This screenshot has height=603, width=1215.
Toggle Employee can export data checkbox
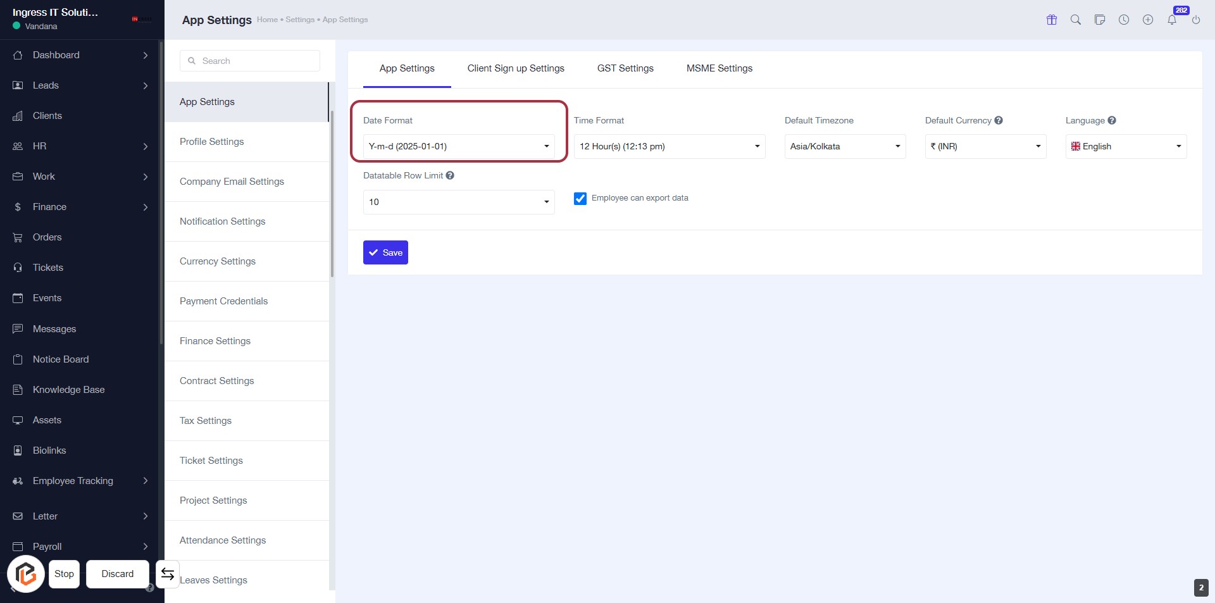[580, 199]
